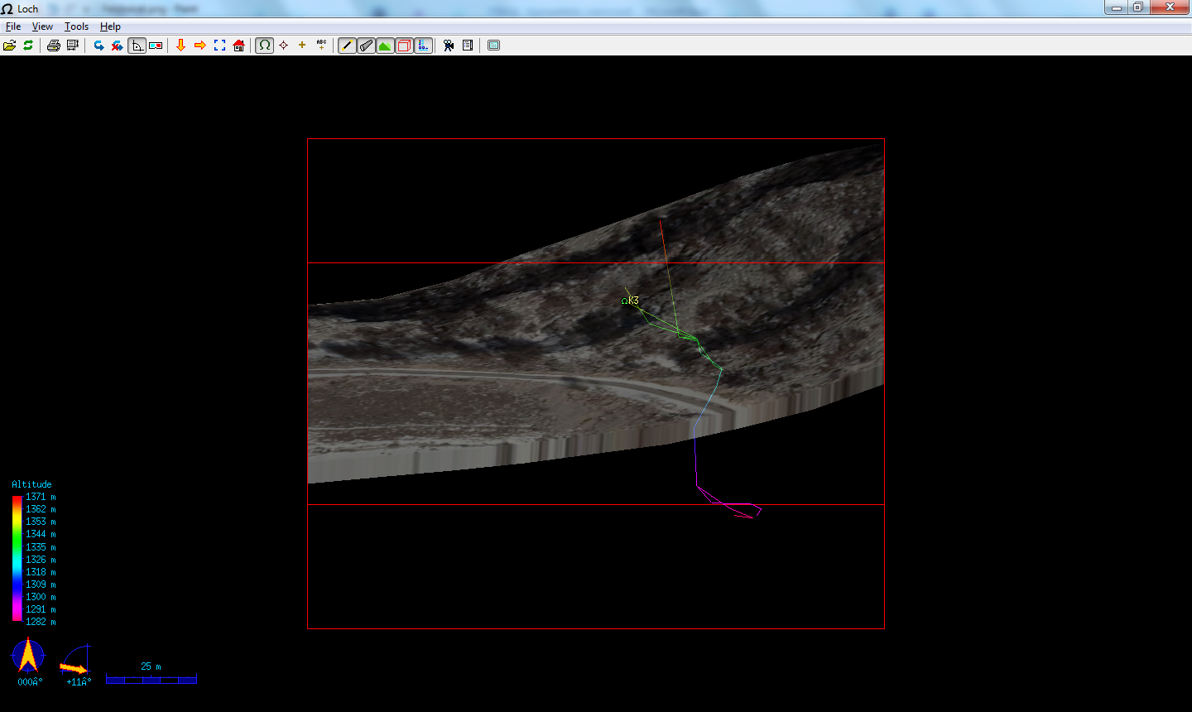Toggle rotation with the blue arrow icon
The height and width of the screenshot is (712, 1192).
tap(99, 46)
